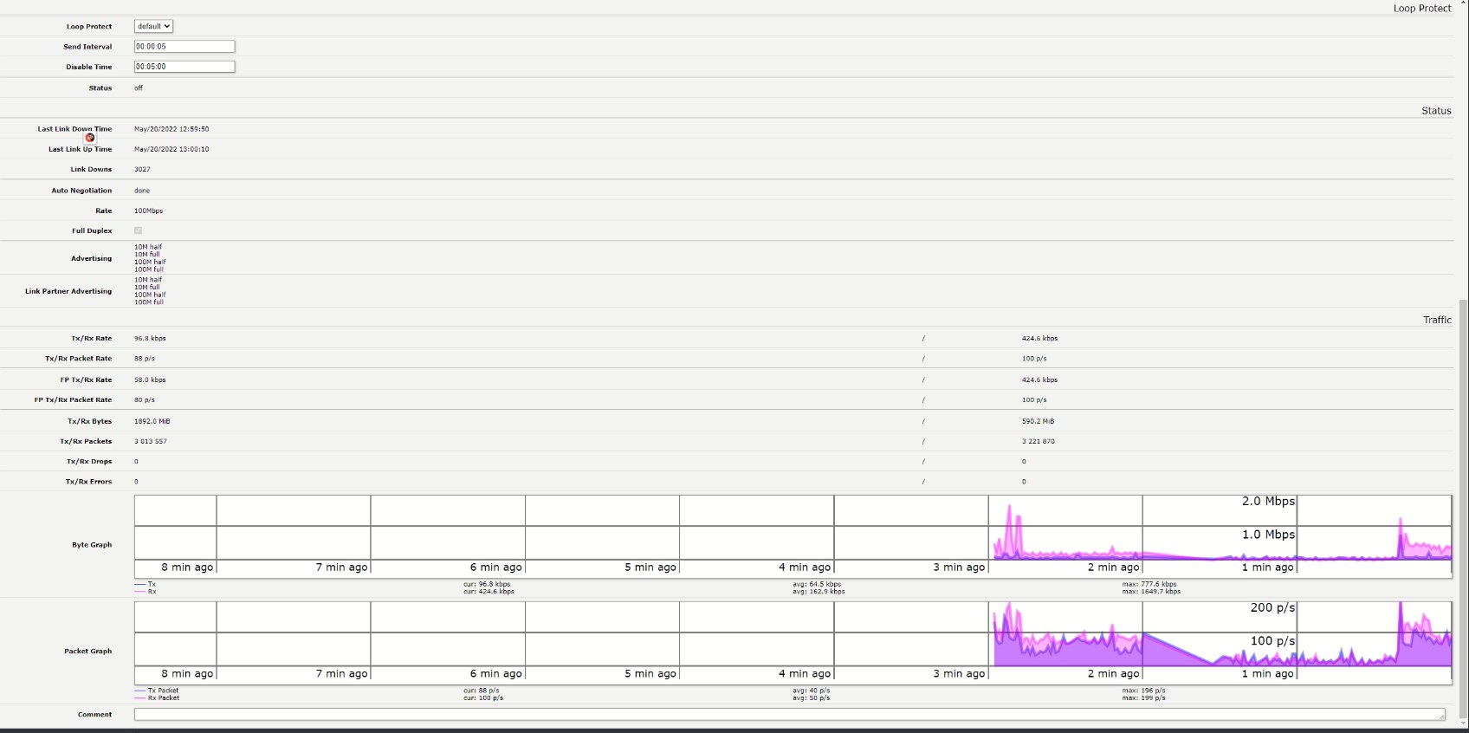The image size is (1469, 733).
Task: Click 8 min ago marker in Byte Graph
Action: coord(187,568)
